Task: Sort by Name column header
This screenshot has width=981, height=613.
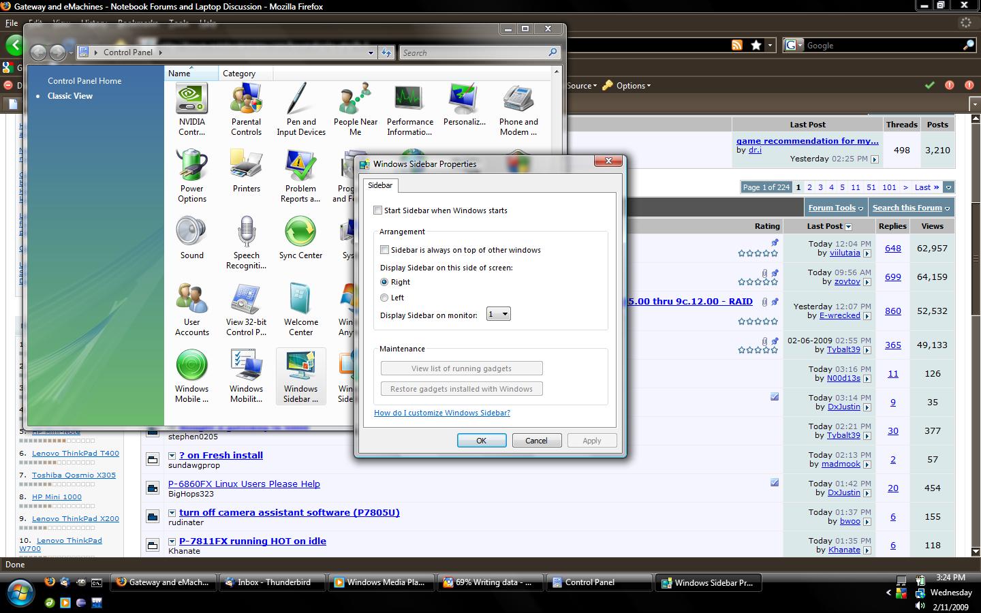Action: pyautogui.click(x=191, y=73)
